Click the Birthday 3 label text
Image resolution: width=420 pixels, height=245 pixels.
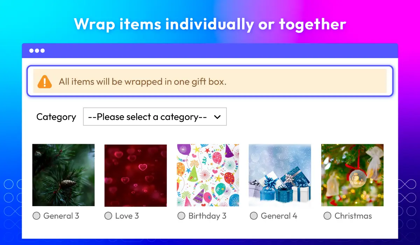[208, 216]
